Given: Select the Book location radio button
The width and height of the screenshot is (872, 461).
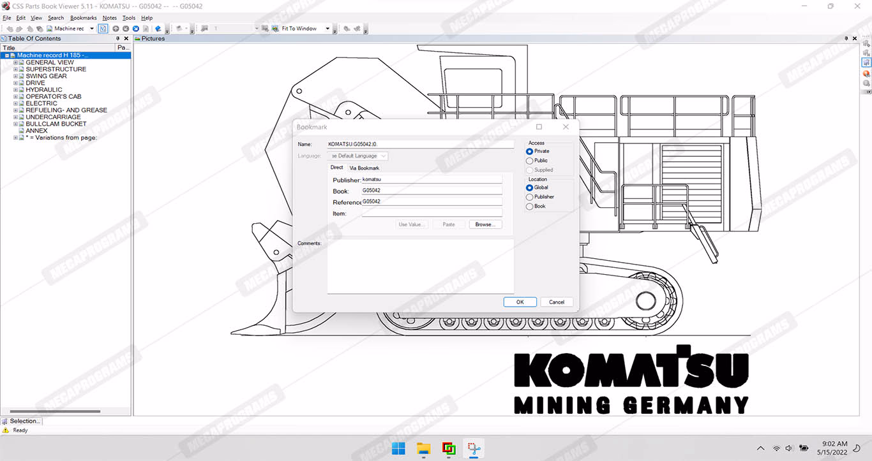Looking at the screenshot, I should point(529,207).
